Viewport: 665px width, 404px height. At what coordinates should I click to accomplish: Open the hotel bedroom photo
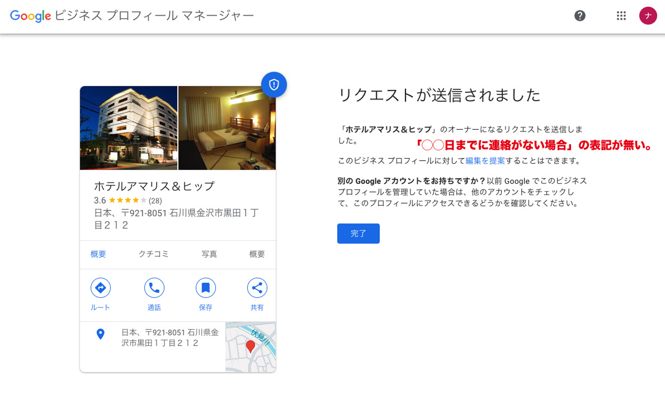tap(227, 128)
